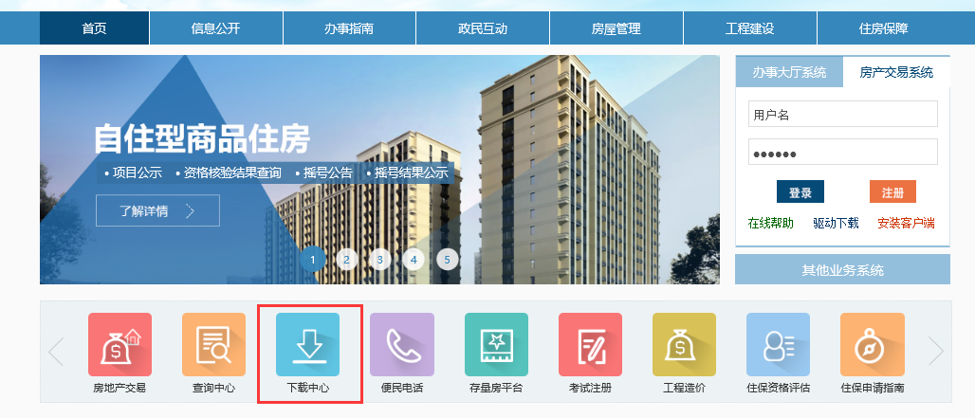The height and width of the screenshot is (418, 975).
Task: Open the 存量房平台 icon
Action: (496, 345)
